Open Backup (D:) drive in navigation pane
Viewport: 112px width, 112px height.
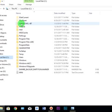point(3,61)
